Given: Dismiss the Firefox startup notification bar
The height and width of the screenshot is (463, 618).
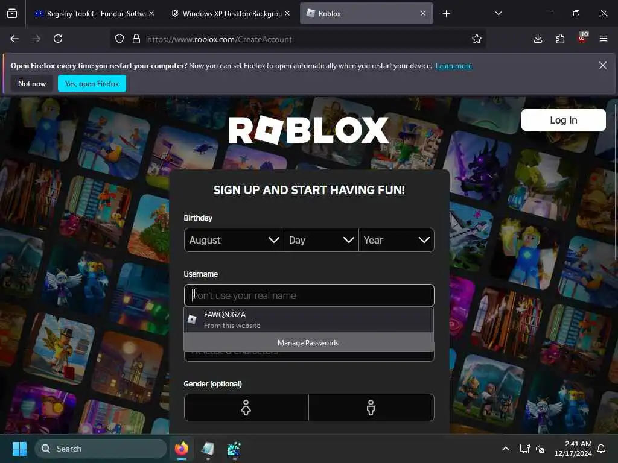Looking at the screenshot, I should (603, 65).
